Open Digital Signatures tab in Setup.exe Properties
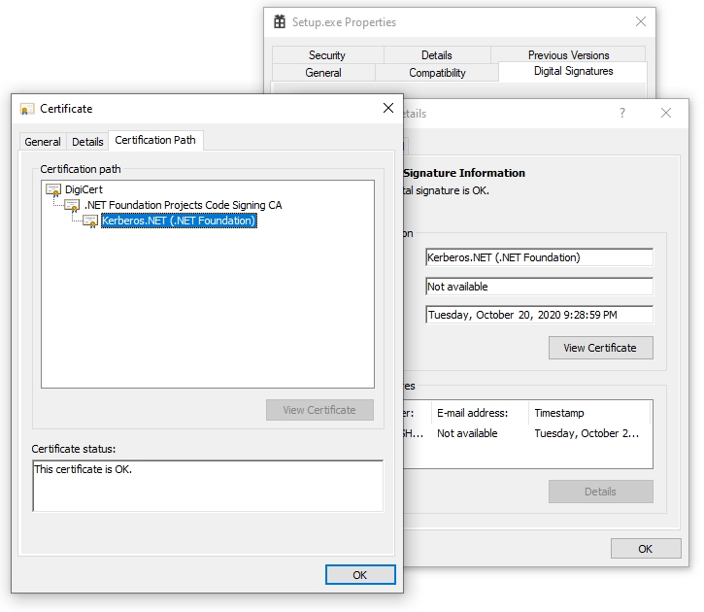Viewport: 704px width, 612px height. 573,71
